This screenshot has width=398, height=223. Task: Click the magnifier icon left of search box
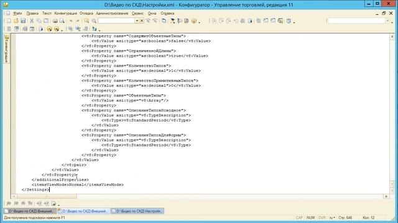coord(94,20)
